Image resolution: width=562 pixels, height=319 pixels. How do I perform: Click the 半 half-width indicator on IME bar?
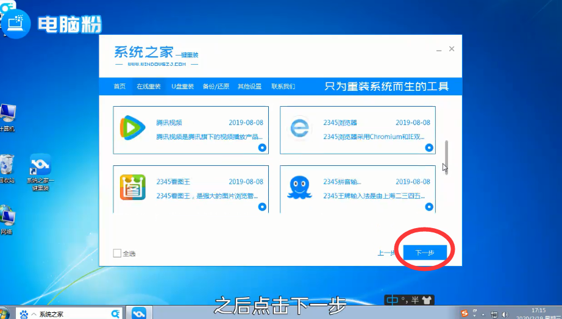point(415,300)
